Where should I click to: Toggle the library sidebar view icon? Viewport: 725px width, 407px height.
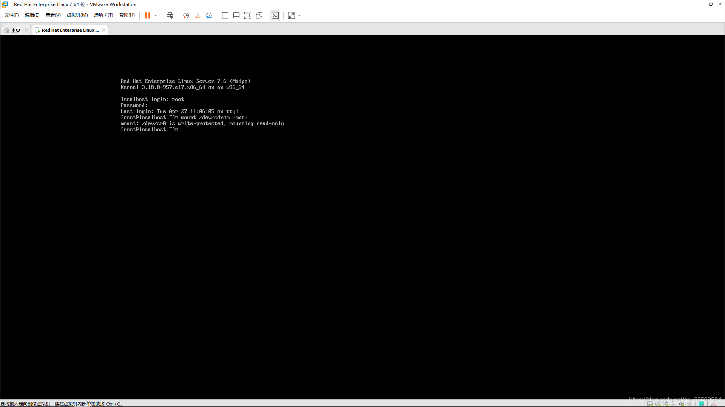225,15
